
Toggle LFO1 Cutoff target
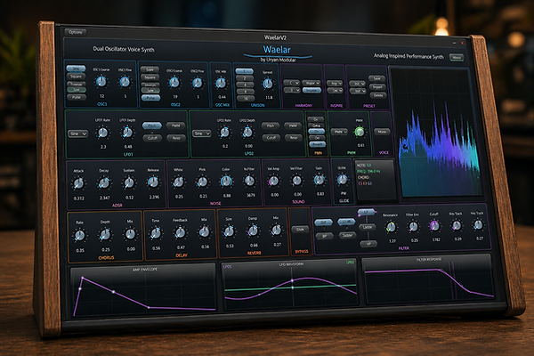(x=152, y=138)
